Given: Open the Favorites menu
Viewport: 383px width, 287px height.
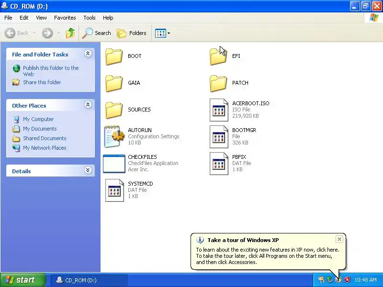Looking at the screenshot, I should pyautogui.click(x=65, y=18).
